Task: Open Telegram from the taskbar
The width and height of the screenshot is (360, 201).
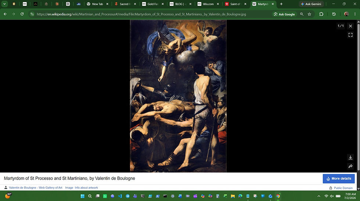Action: point(128,196)
